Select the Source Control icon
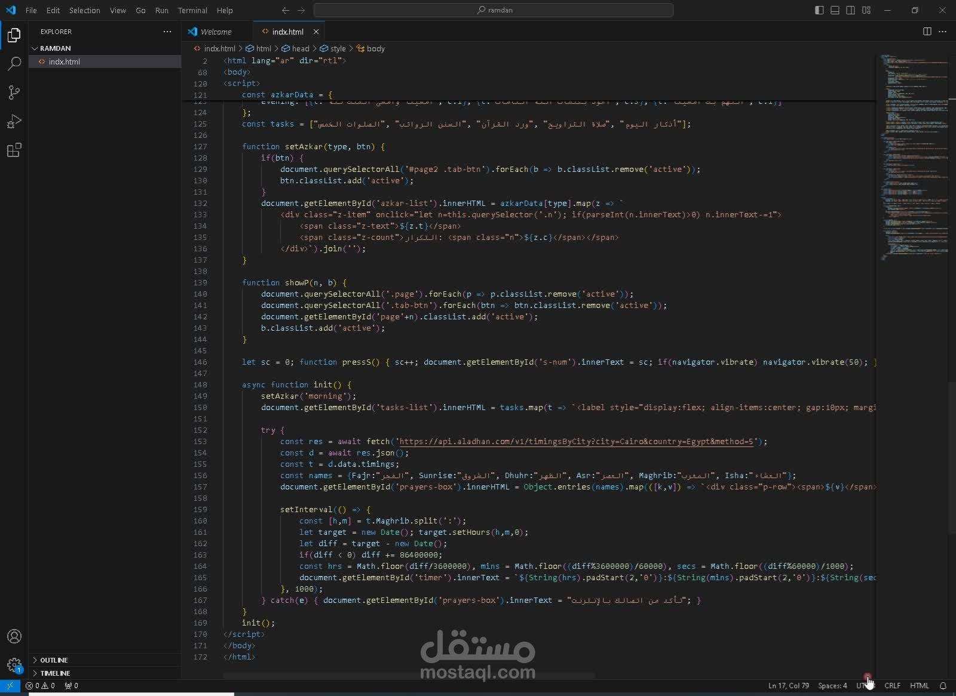Screen dimensions: 956x696 click(x=14, y=93)
